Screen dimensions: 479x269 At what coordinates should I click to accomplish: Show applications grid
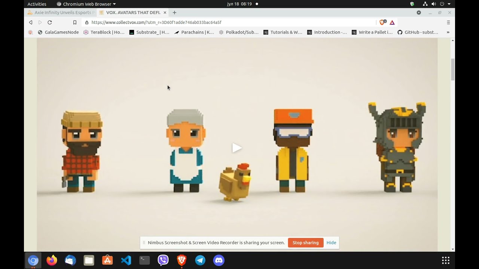pyautogui.click(x=446, y=260)
